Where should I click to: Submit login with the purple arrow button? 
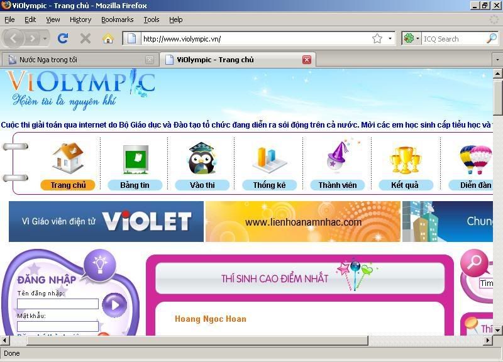point(114,305)
